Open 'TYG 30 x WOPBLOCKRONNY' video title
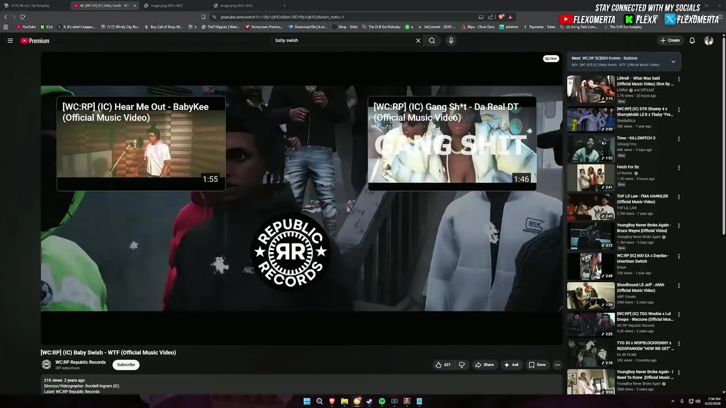The image size is (726, 408). click(x=645, y=346)
